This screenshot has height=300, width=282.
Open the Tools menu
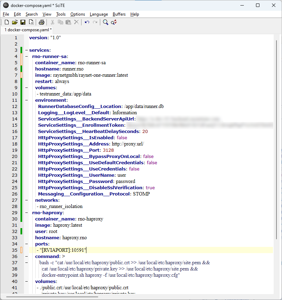pyautogui.click(x=61, y=14)
